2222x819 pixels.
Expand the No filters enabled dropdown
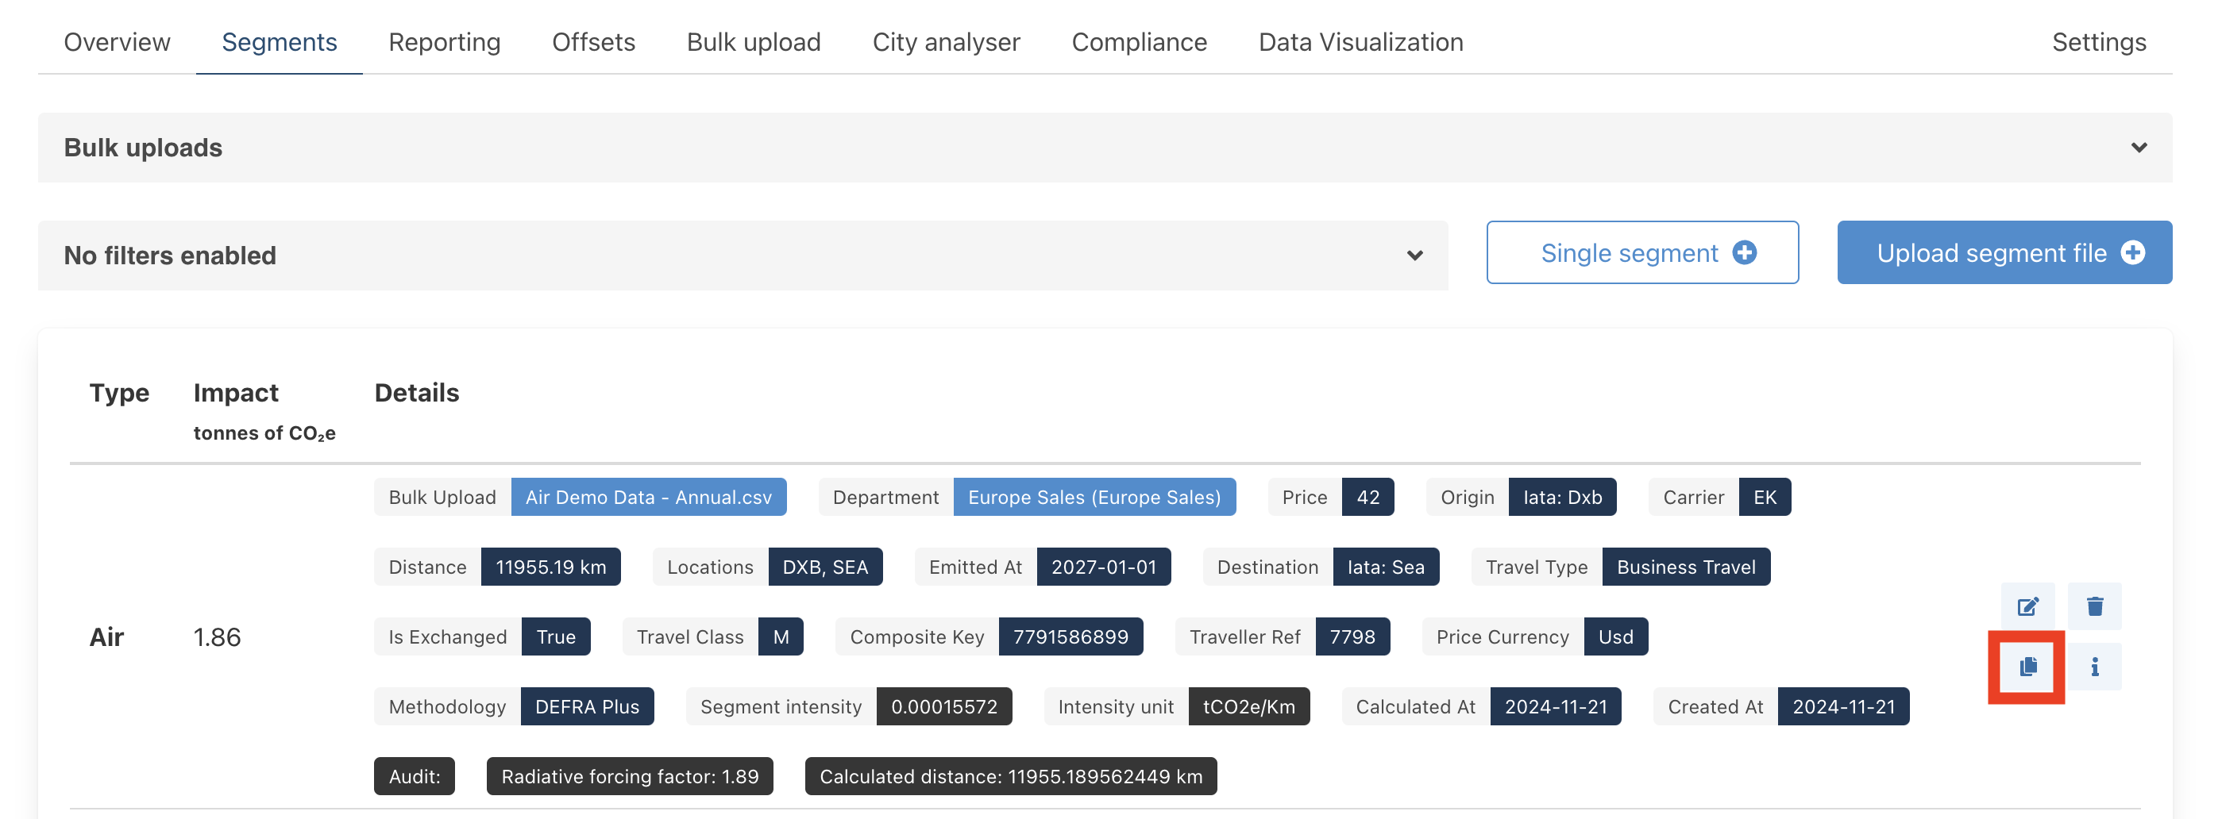(x=1414, y=256)
